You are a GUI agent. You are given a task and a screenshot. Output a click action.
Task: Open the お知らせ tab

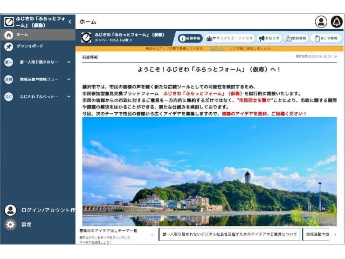coord(269,38)
